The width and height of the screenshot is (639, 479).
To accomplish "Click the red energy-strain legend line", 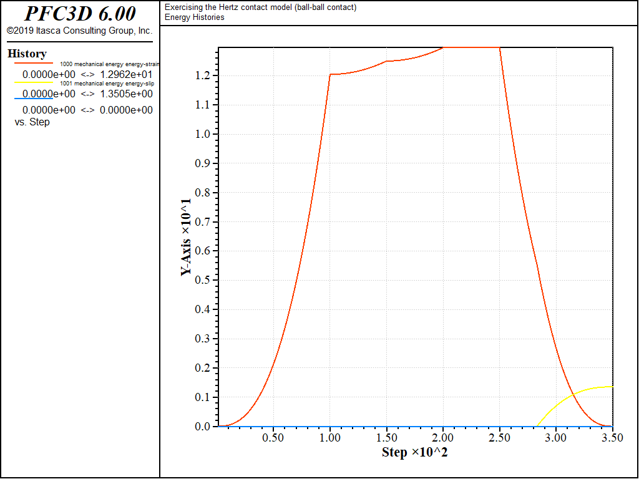I will tap(34, 63).
